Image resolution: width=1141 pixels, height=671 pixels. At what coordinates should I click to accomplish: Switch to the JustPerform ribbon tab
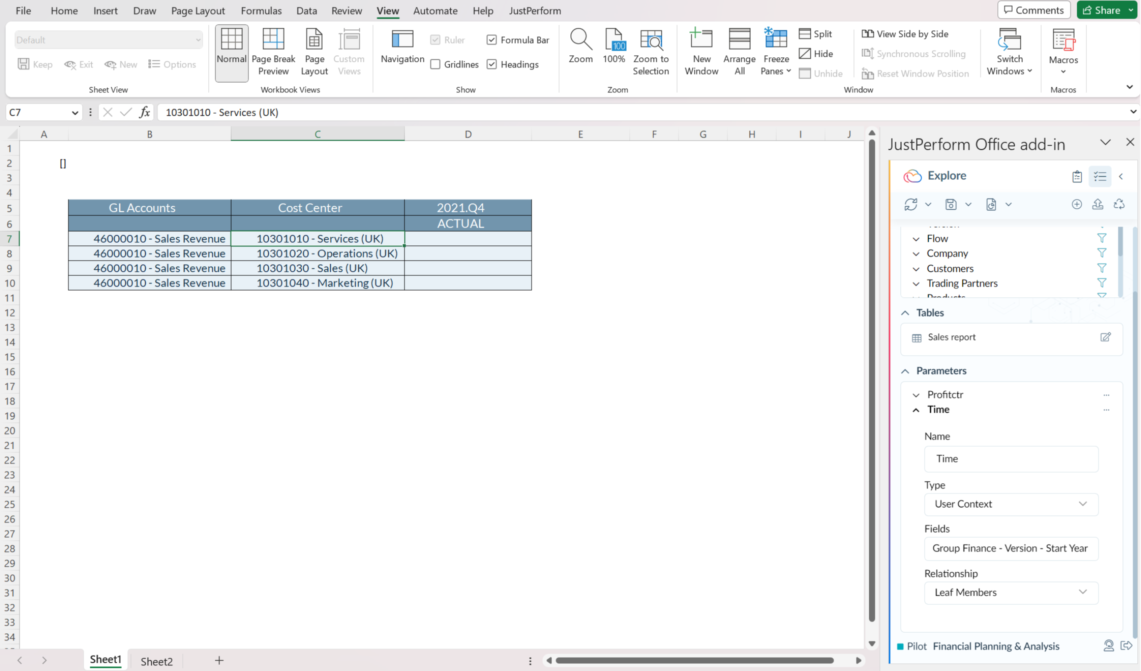[534, 10]
